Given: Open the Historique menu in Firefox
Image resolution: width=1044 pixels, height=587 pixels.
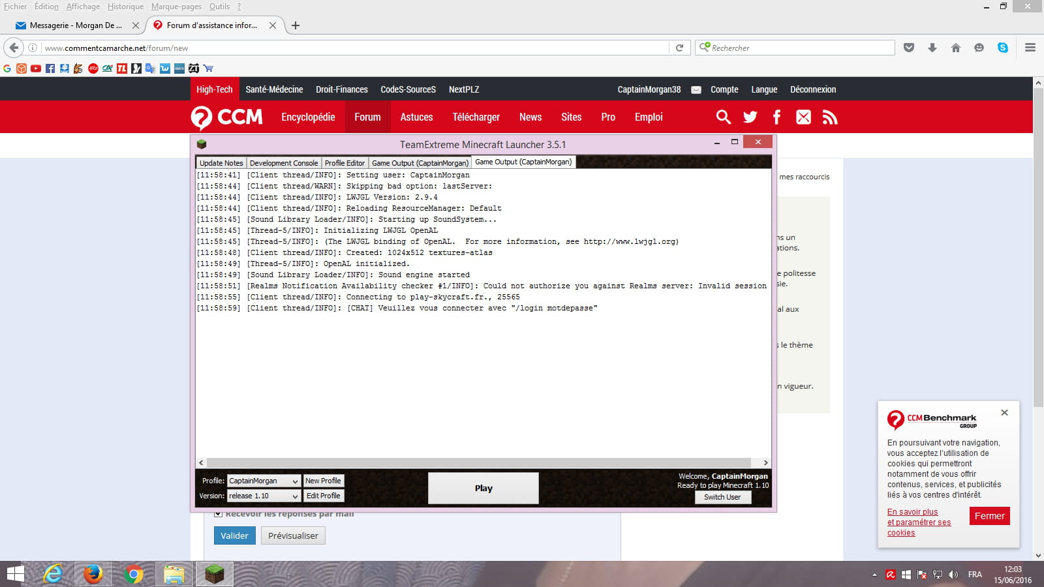Looking at the screenshot, I should click(x=125, y=7).
